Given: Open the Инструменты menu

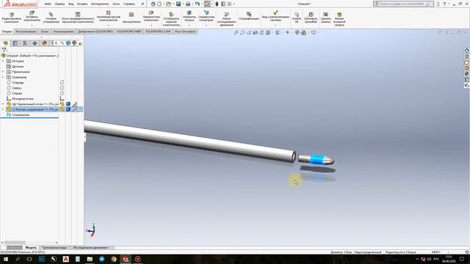Looking at the screenshot, I should [100, 4].
